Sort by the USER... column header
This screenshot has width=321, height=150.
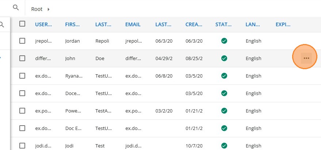click(x=43, y=24)
